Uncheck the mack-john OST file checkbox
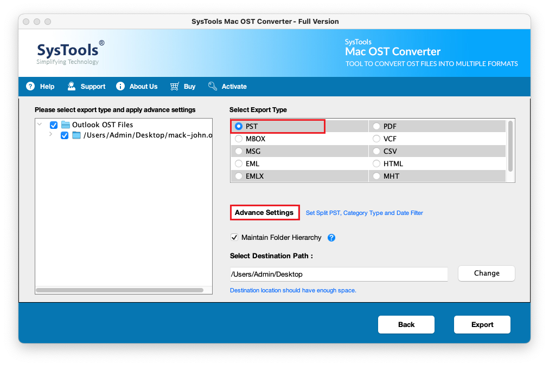Screen dimensions: 549x366 pos(65,135)
